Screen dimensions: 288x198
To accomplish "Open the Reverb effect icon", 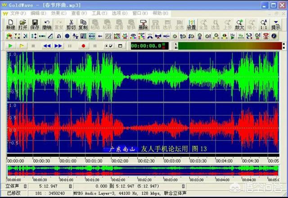I will coord(92,36).
